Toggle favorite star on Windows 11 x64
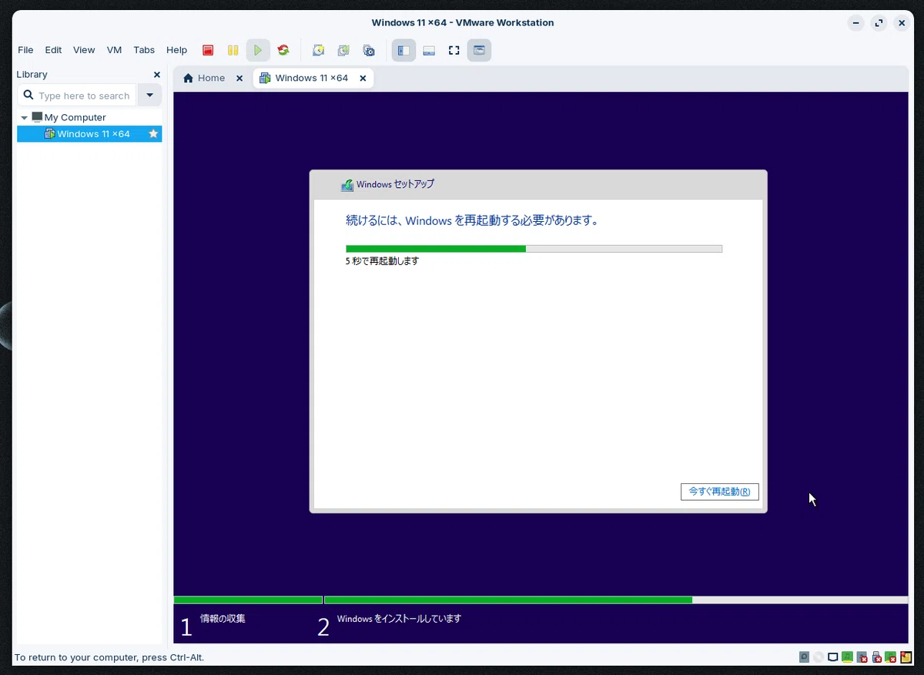The height and width of the screenshot is (675, 924). pyautogui.click(x=153, y=134)
